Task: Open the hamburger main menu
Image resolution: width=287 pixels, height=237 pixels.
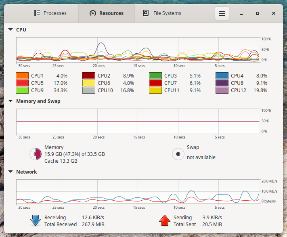Action: pos(222,13)
